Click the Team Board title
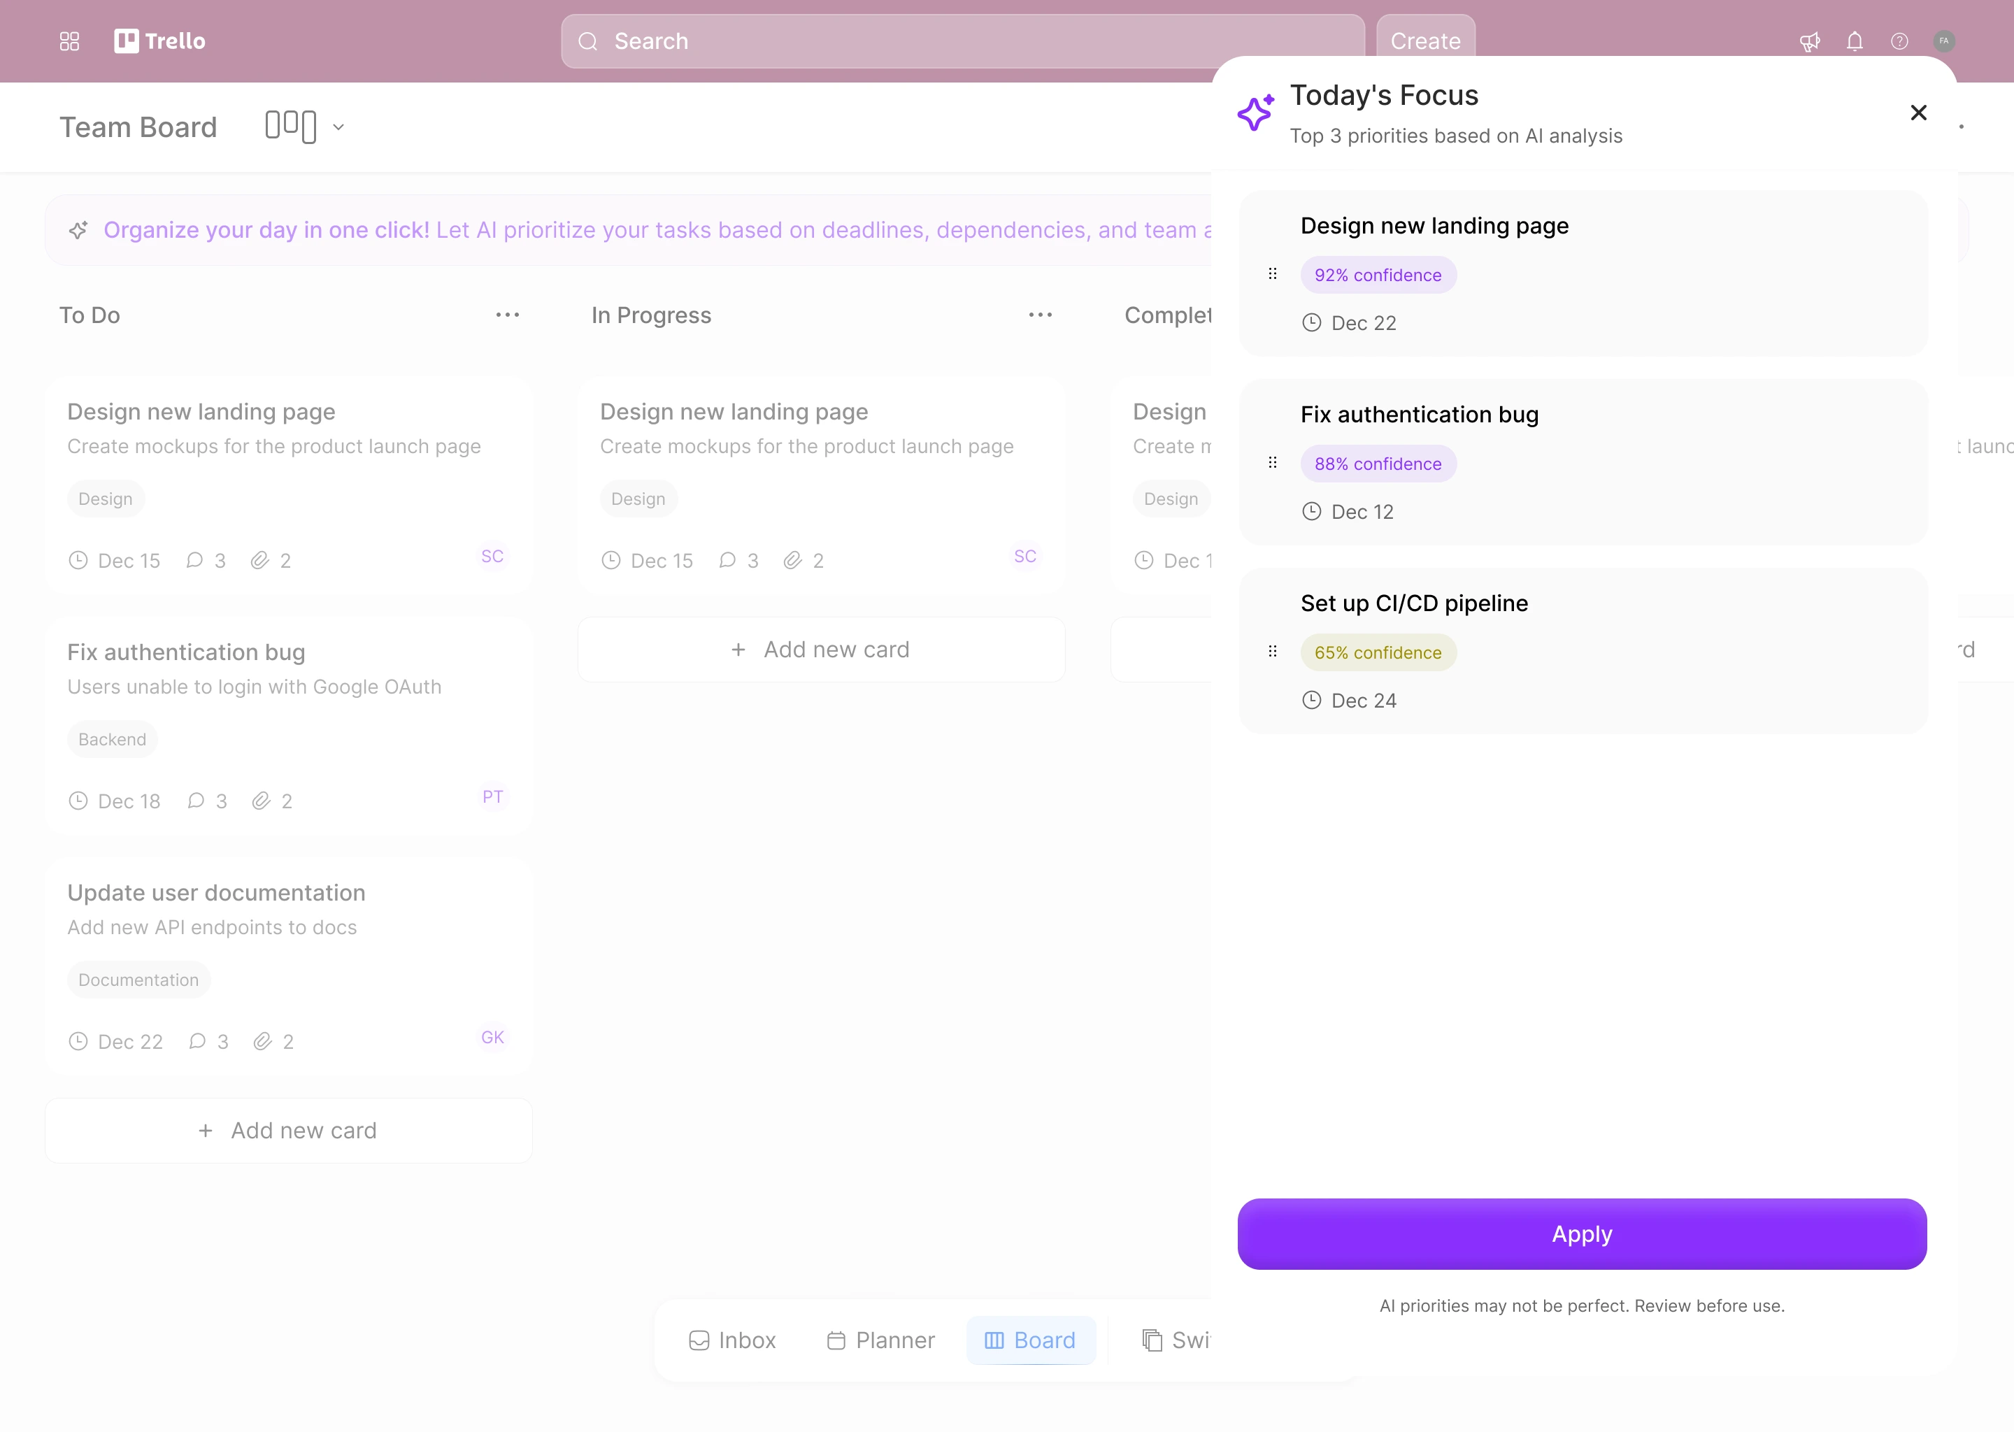2014x1432 pixels. click(138, 127)
